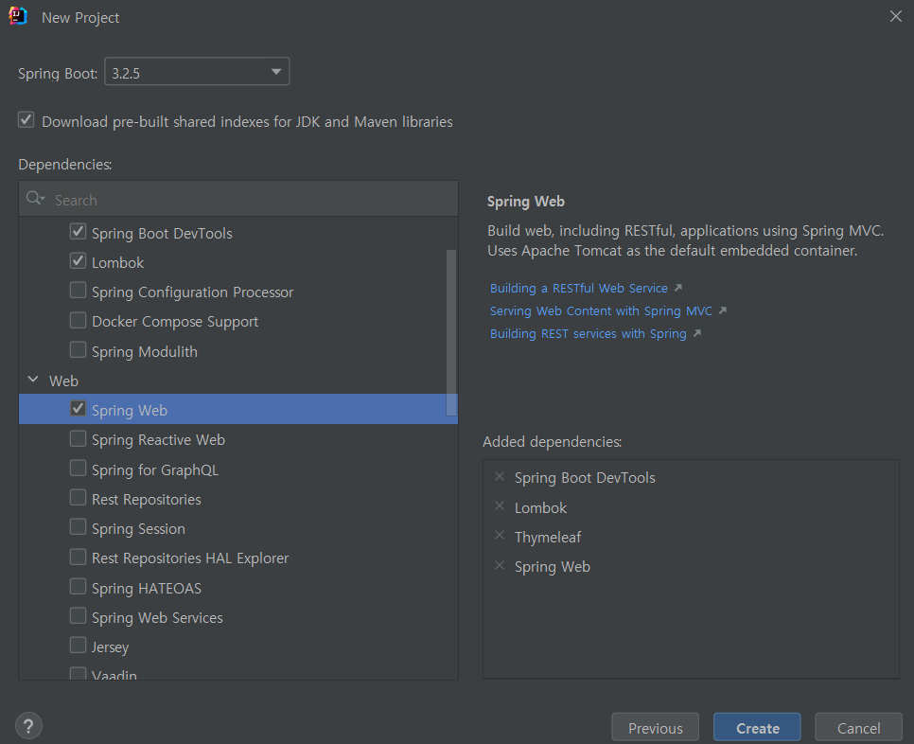Viewport: 914px width, 744px height.
Task: Remove Spring Boot DevTools from added dependencies
Action: pyautogui.click(x=500, y=476)
